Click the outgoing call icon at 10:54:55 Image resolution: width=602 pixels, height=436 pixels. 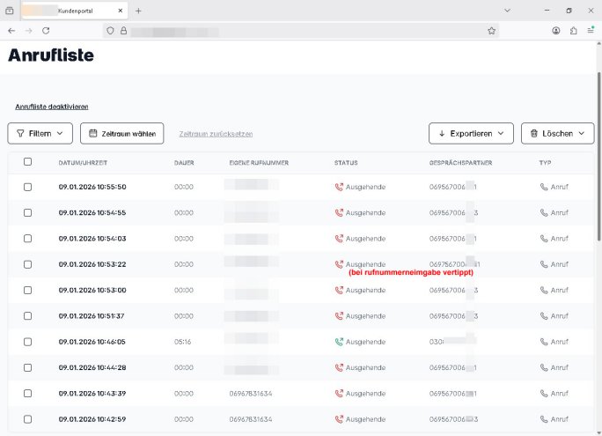coord(339,213)
